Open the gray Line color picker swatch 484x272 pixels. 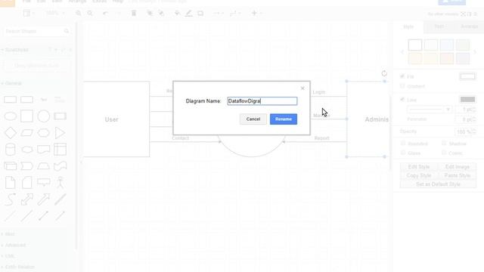tap(467, 99)
